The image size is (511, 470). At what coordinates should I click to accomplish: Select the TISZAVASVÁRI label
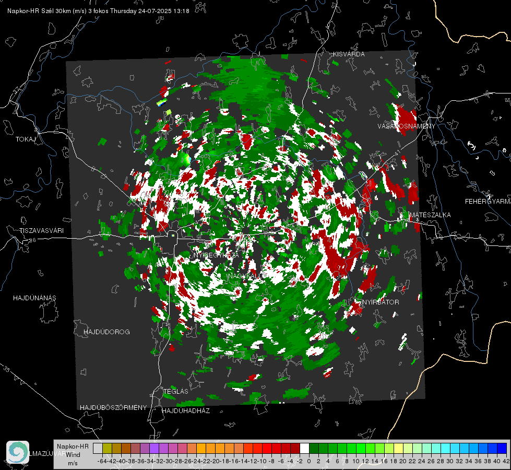pyautogui.click(x=41, y=231)
